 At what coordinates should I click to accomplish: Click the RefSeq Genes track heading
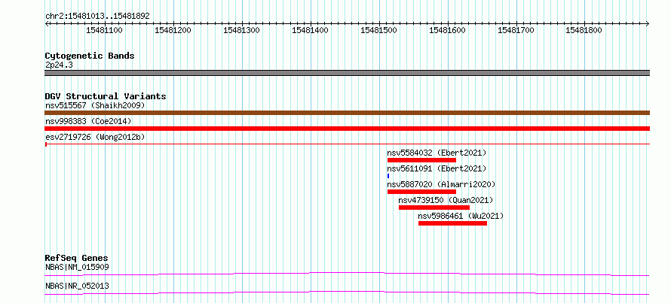(x=76, y=258)
